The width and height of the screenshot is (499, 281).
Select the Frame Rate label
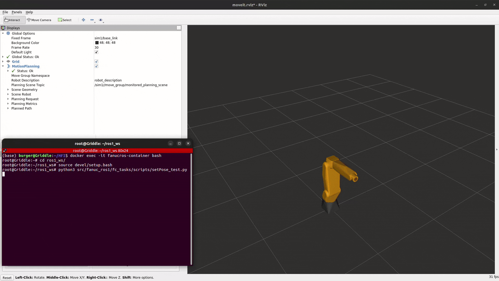coord(20,47)
